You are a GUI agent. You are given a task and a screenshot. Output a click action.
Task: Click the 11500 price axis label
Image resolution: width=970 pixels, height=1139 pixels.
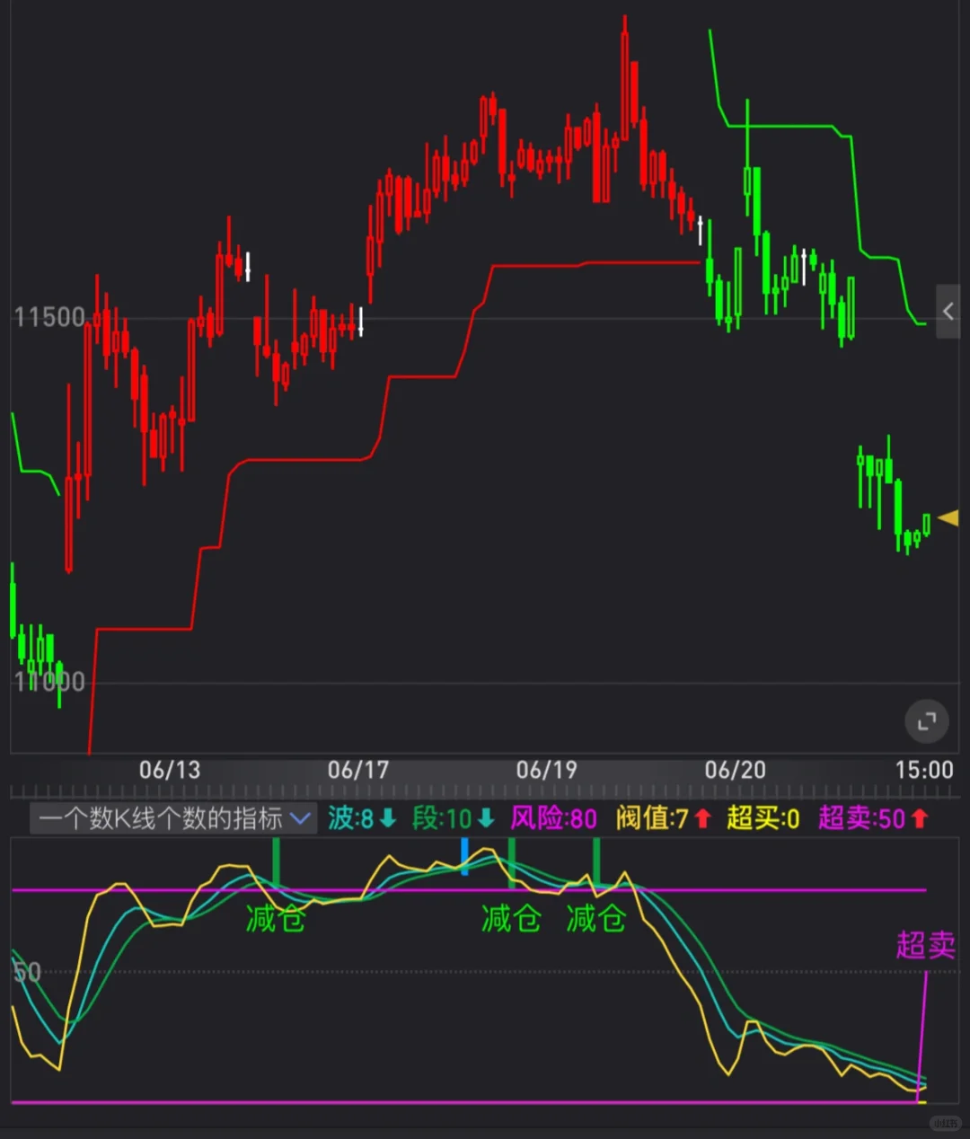click(49, 317)
